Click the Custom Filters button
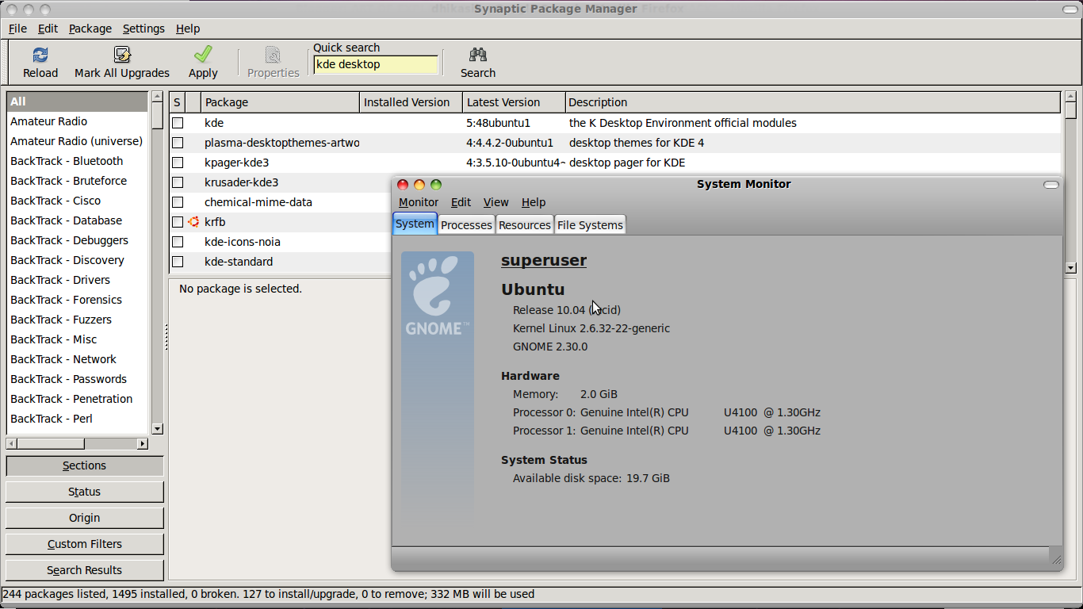Screen dimensions: 1083x609 point(85,544)
